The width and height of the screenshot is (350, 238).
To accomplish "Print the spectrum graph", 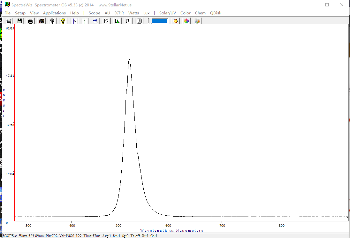I will 31,21.
